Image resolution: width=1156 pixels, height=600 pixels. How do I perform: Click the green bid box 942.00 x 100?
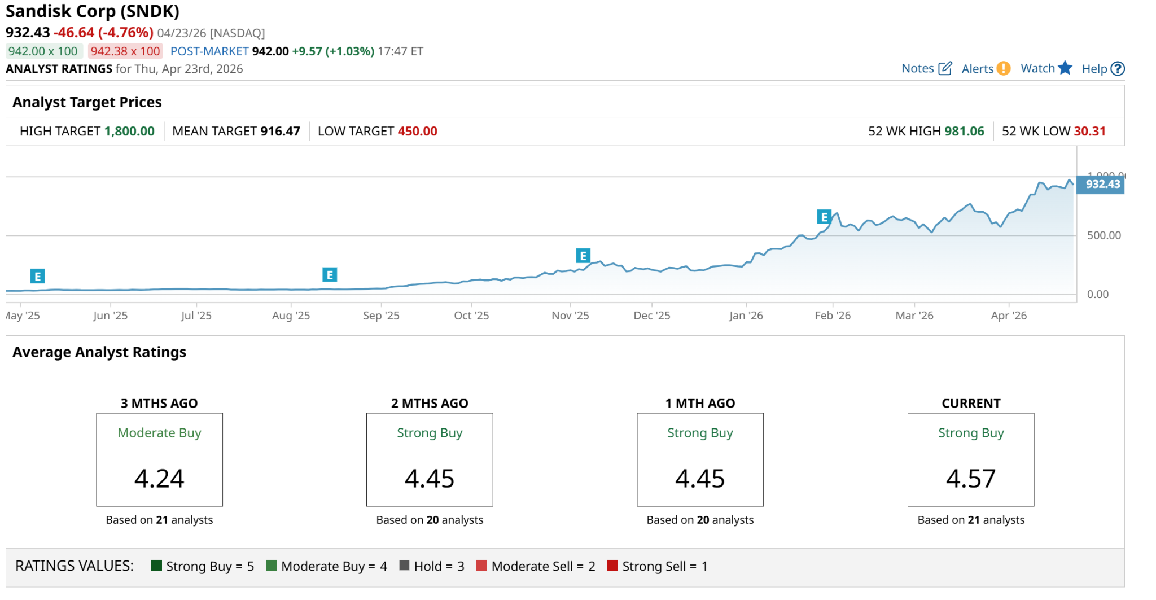coord(43,51)
